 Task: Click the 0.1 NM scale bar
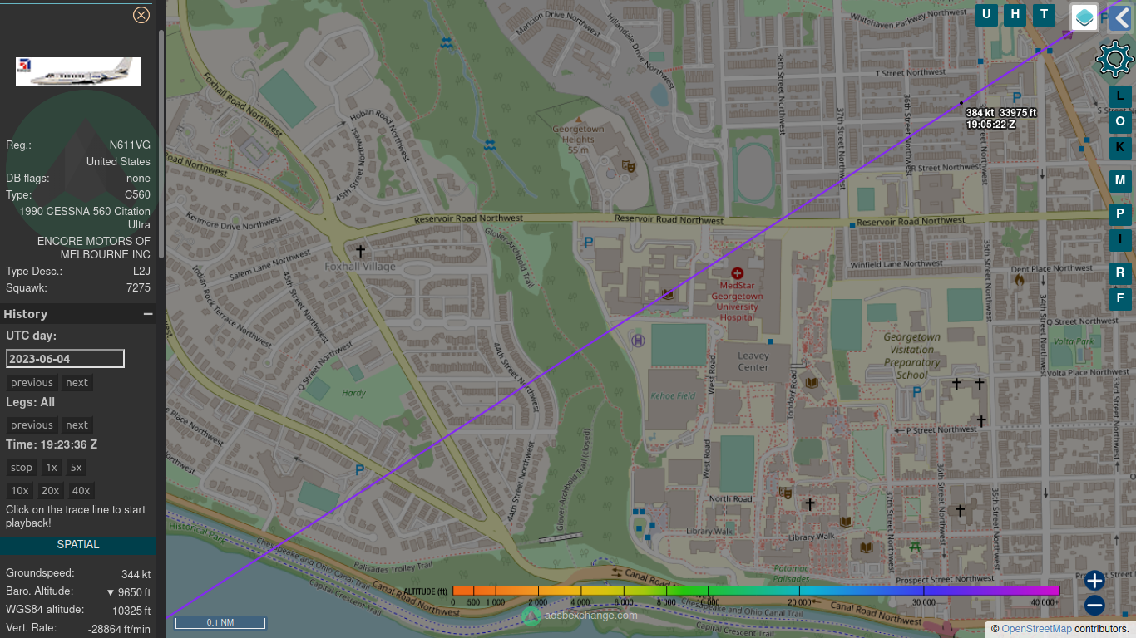(220, 622)
